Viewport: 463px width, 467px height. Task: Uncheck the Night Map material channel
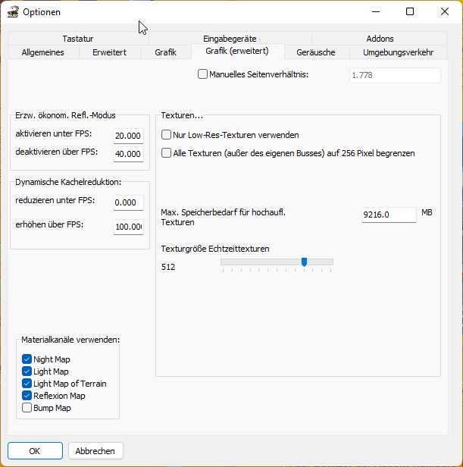click(x=27, y=359)
